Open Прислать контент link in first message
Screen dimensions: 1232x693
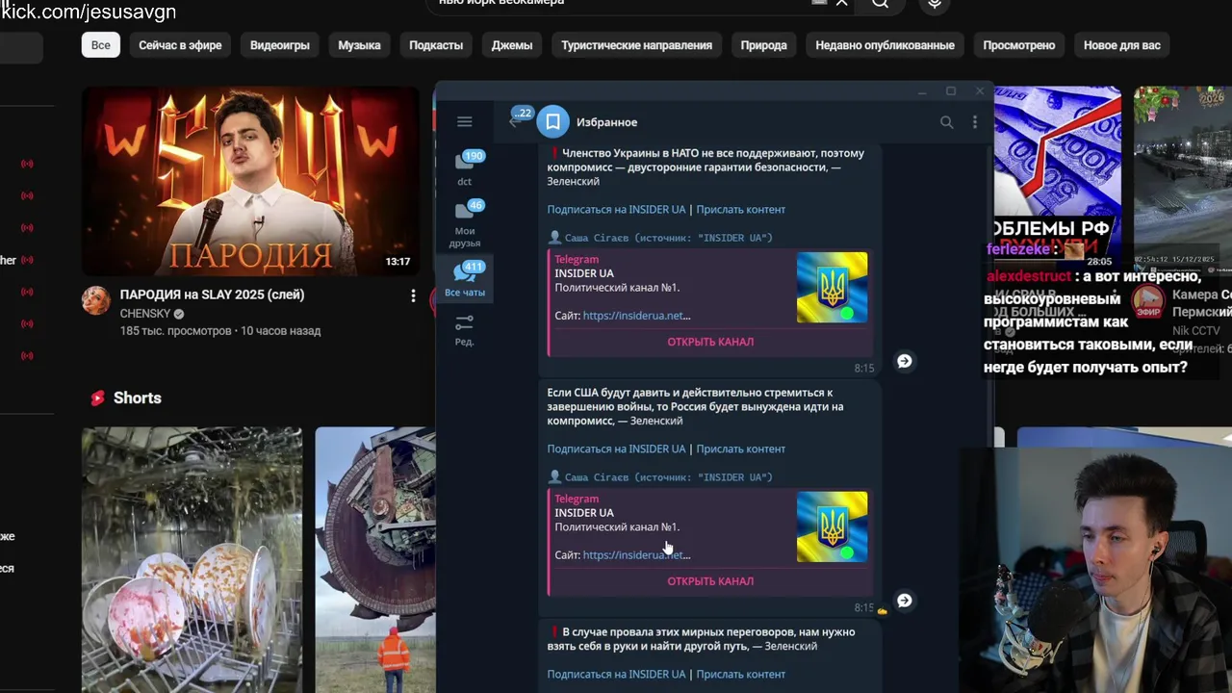[740, 210]
